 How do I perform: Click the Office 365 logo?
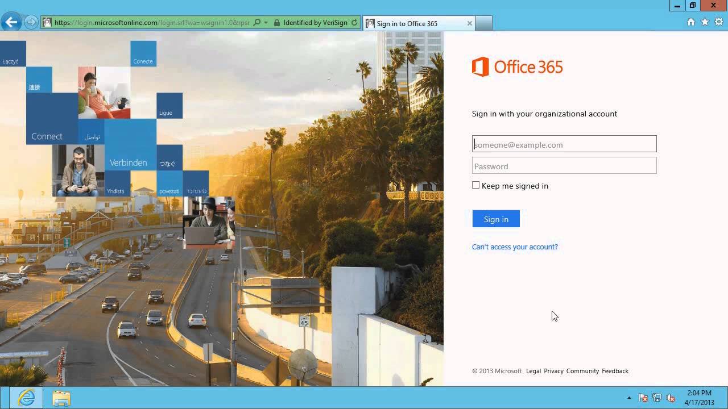(517, 67)
